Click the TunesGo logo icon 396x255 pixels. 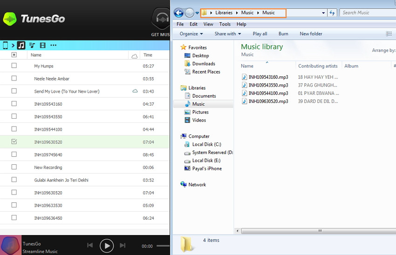pos(10,19)
